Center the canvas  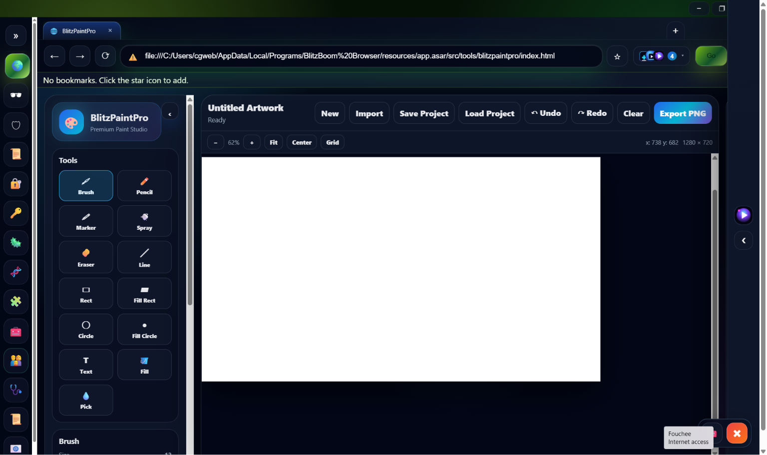302,142
